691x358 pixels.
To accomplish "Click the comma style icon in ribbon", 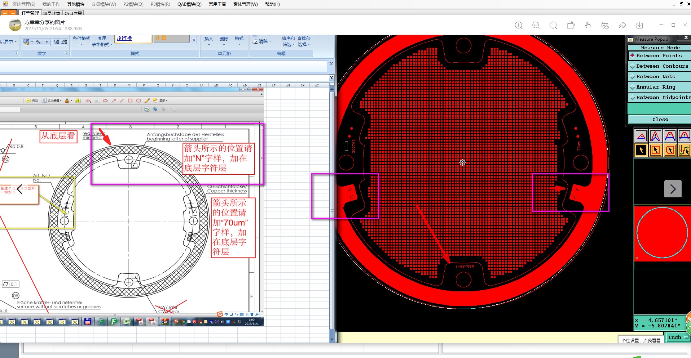I will point(47,42).
